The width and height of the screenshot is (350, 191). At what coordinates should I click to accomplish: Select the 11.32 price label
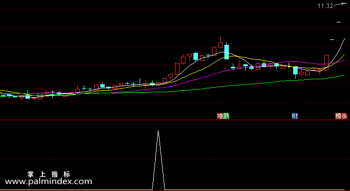coord(325,6)
